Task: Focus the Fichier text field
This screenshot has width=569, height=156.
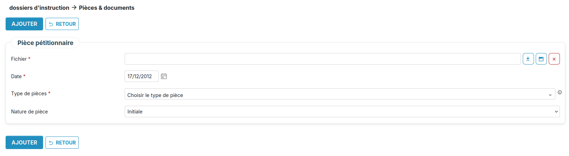Action: (322, 59)
